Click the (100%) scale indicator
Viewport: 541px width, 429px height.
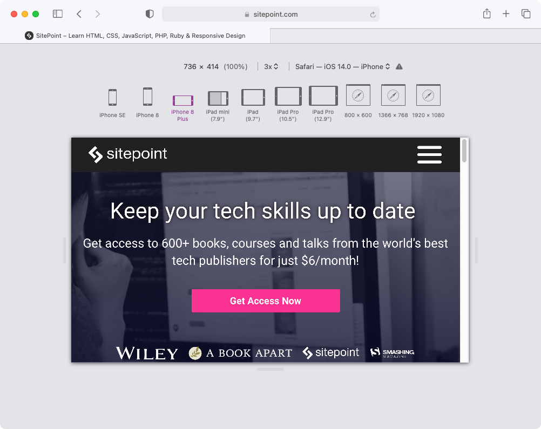tap(235, 66)
